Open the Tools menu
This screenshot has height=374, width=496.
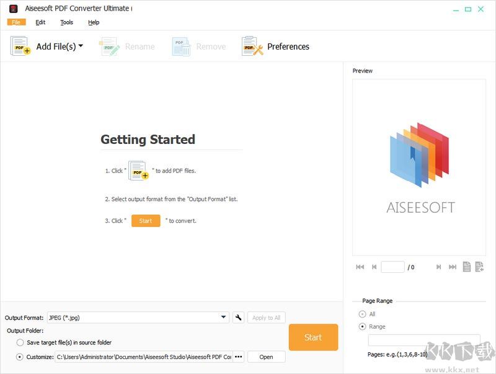(x=66, y=22)
